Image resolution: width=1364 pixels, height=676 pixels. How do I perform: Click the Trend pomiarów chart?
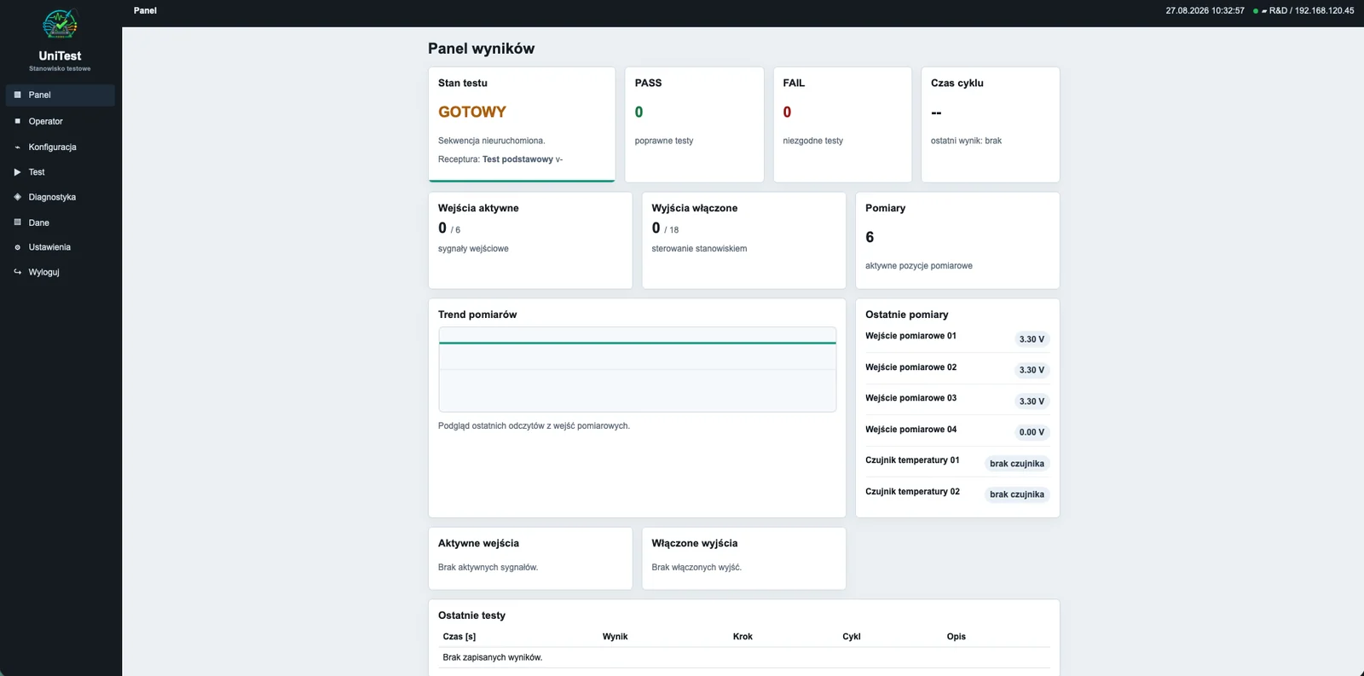click(637, 369)
